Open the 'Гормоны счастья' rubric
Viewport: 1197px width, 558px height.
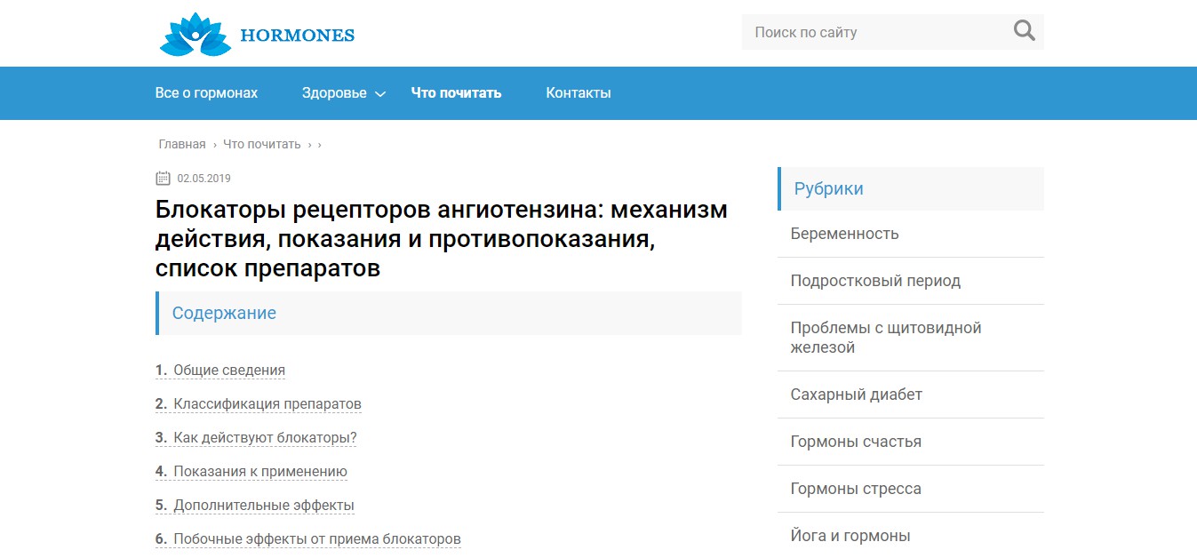pyautogui.click(x=856, y=442)
